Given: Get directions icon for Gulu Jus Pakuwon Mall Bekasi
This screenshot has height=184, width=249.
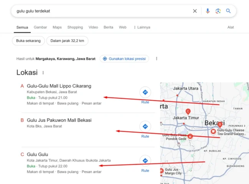Looking at the screenshot, I should tap(145, 126).
